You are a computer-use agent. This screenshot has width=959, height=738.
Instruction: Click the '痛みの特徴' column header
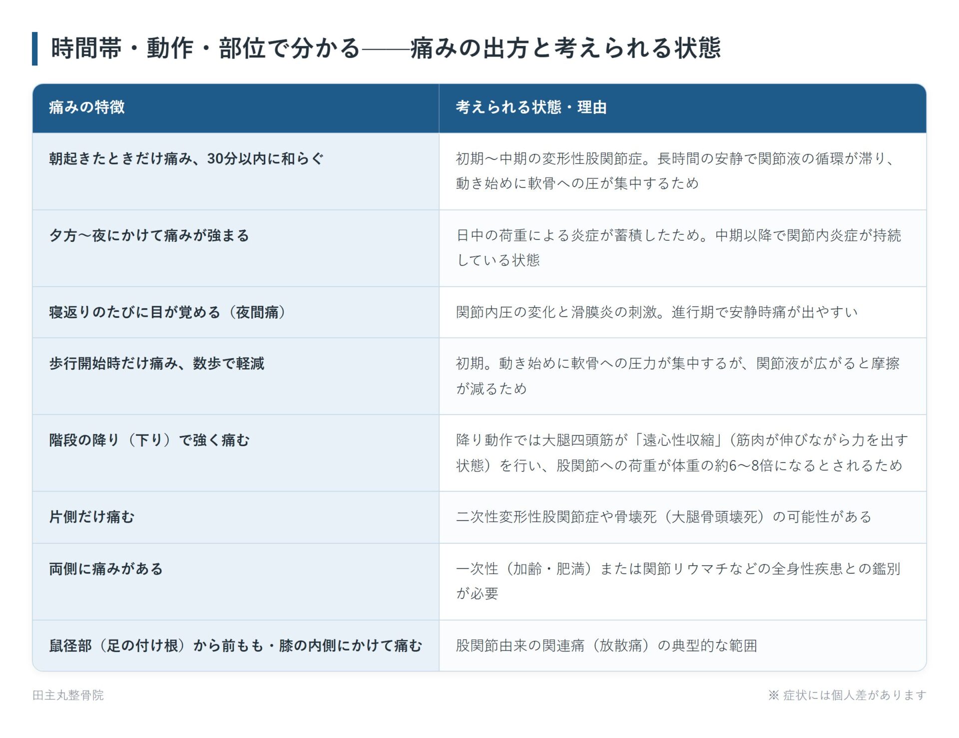coord(236,108)
